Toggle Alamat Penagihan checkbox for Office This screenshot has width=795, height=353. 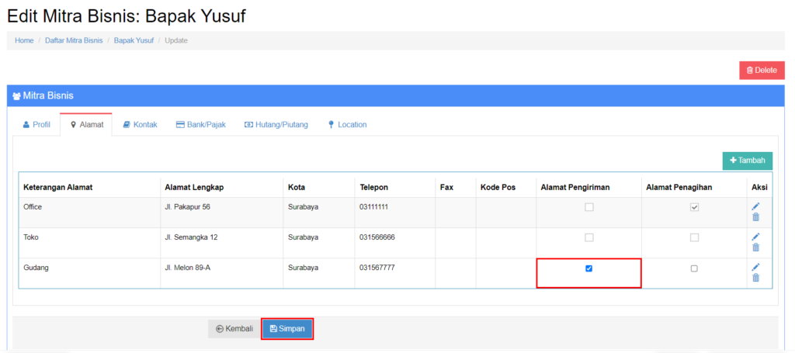click(694, 207)
